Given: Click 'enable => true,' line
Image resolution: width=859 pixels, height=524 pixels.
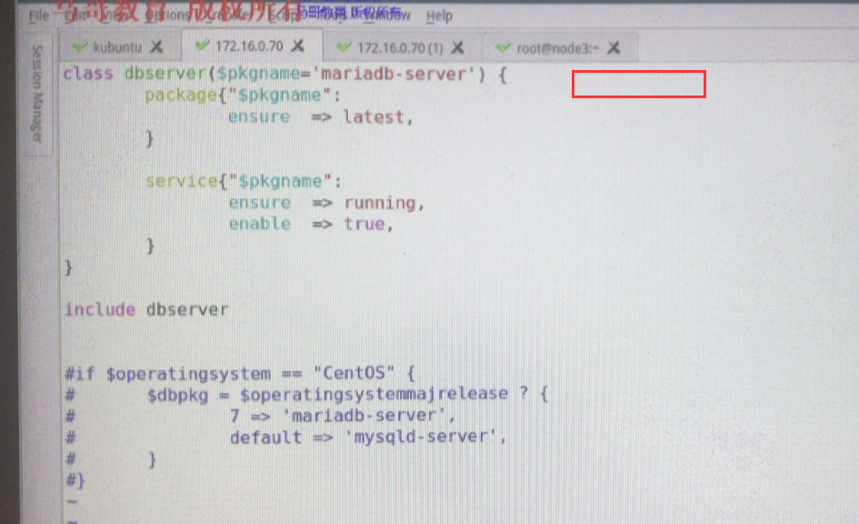Looking at the screenshot, I should point(311,224).
